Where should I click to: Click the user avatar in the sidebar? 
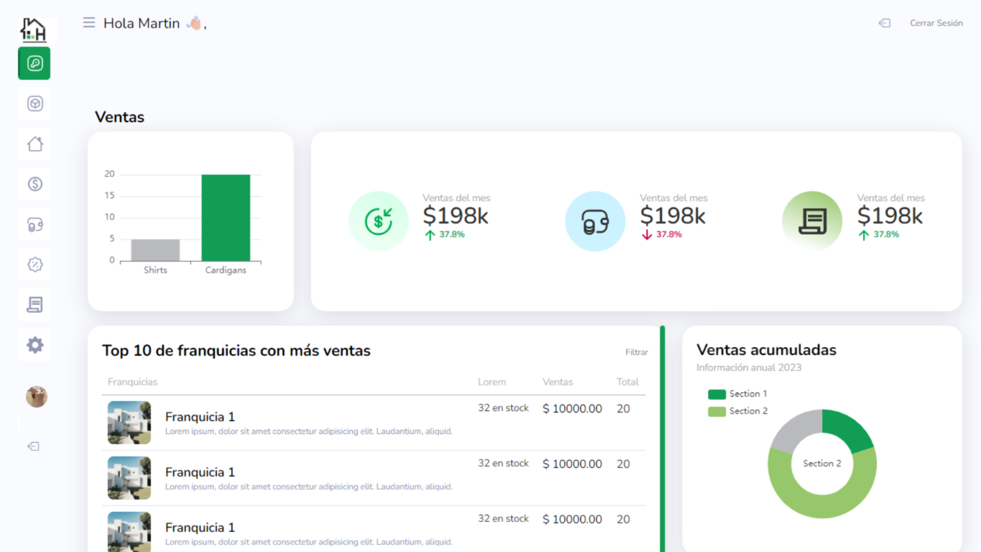(x=36, y=397)
